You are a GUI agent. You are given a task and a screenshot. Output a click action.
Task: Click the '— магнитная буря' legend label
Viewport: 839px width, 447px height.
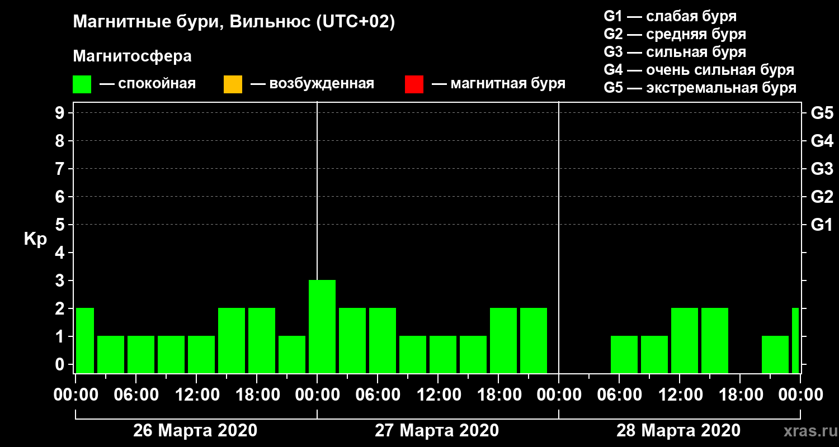pos(499,84)
